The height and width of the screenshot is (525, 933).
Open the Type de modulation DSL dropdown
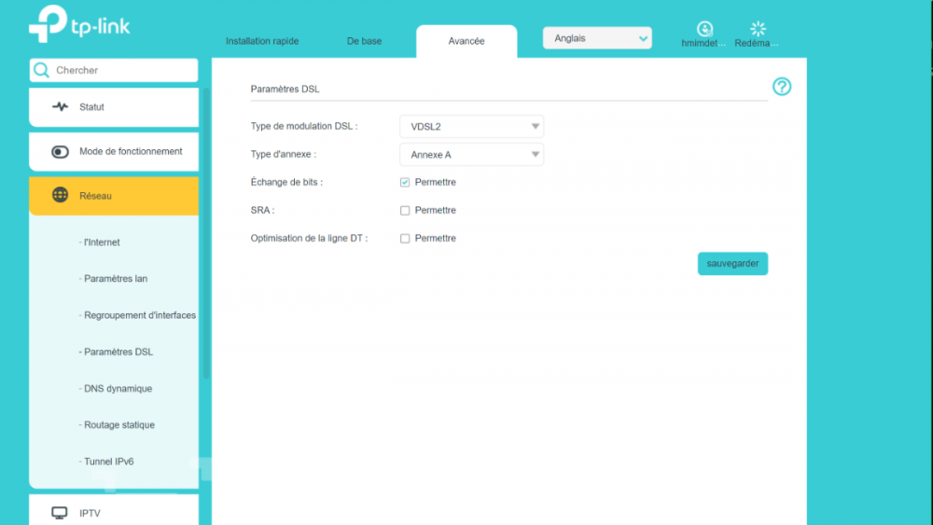click(471, 127)
